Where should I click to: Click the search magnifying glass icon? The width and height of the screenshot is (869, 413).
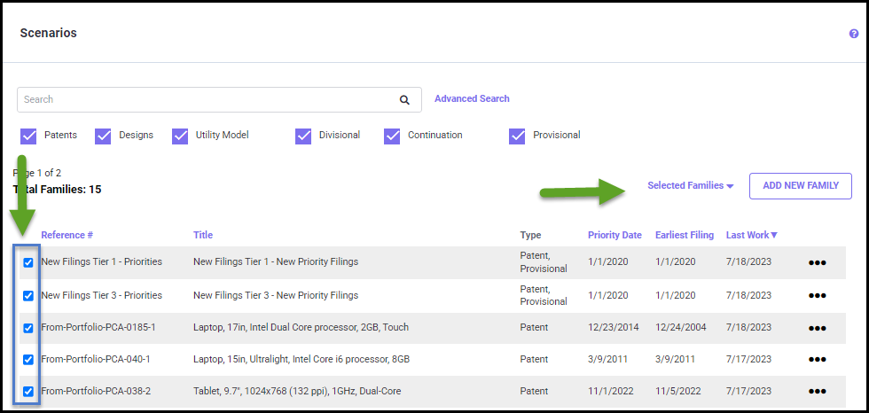pyautogui.click(x=404, y=100)
